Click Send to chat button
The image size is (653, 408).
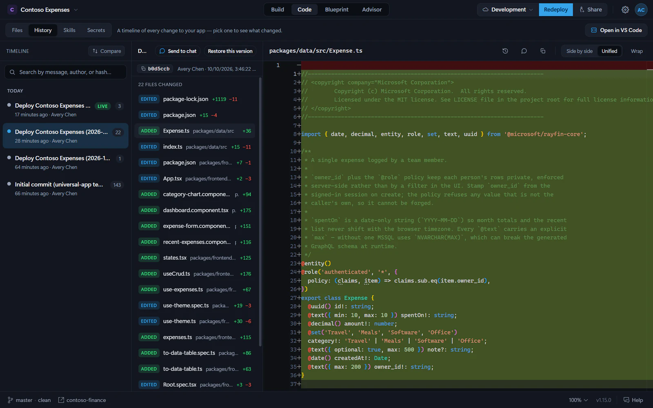(x=178, y=51)
